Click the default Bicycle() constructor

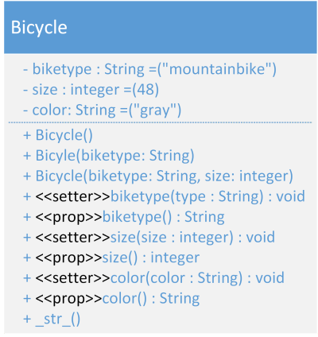tap(58, 135)
